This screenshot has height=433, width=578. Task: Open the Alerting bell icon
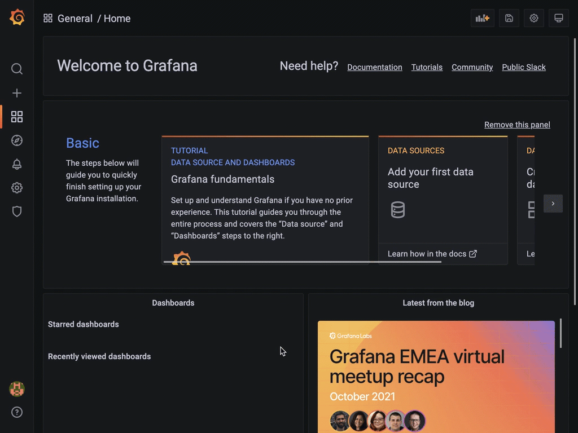[16, 164]
